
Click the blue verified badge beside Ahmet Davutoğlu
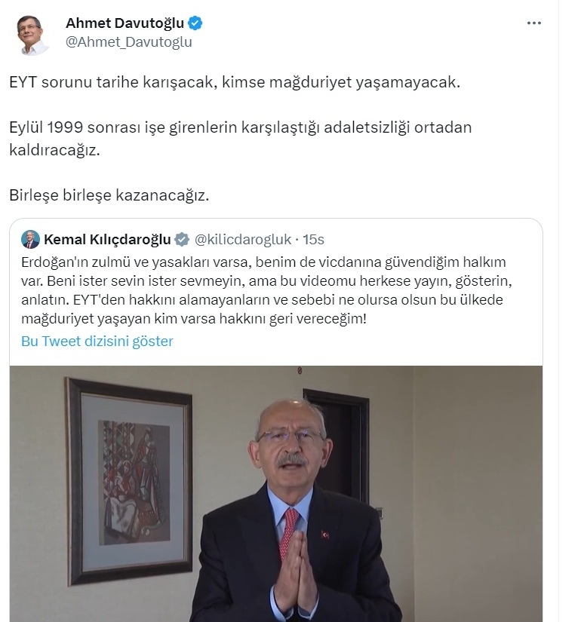(195, 23)
